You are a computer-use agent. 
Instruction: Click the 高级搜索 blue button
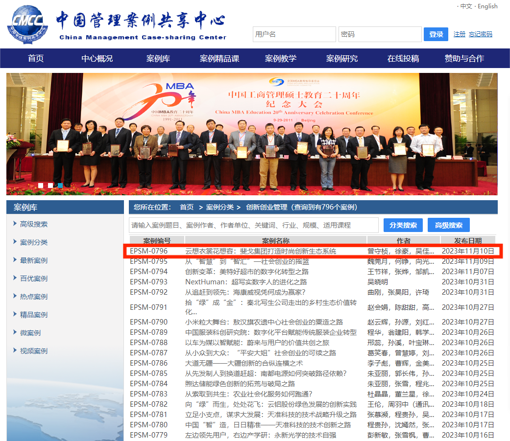click(x=449, y=225)
